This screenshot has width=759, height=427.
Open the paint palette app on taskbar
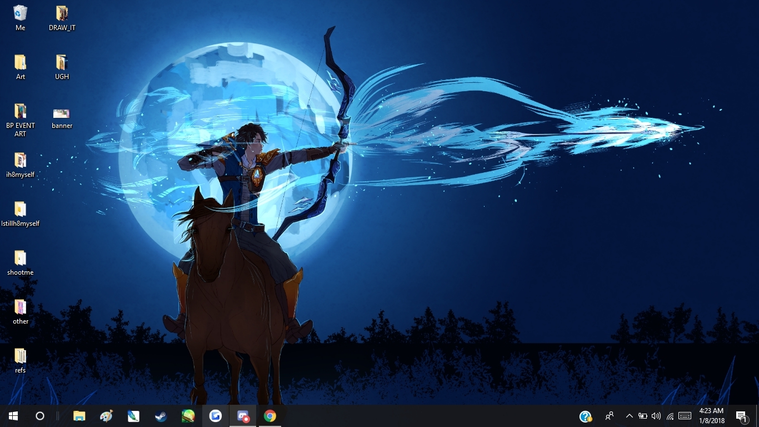[x=106, y=416]
